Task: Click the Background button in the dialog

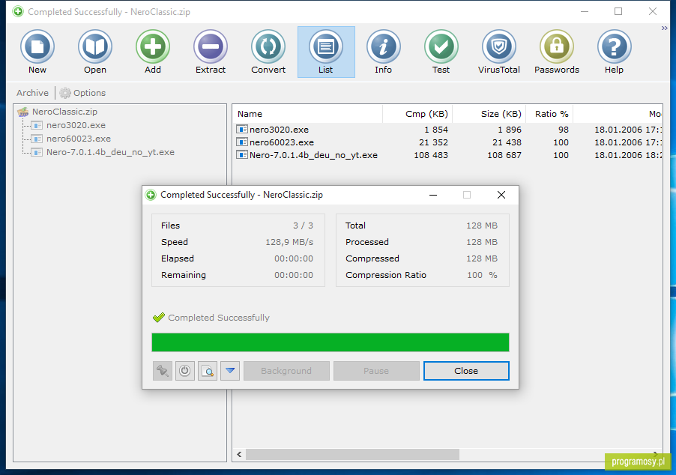Action: (286, 371)
